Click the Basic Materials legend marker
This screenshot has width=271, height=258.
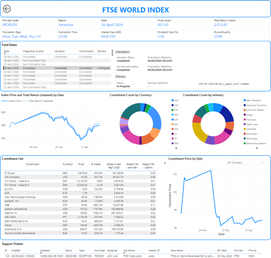(245, 101)
